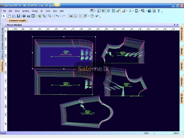Save the pattern with floppy disk icon
This screenshot has height=138, width=184.
pos(18,16)
